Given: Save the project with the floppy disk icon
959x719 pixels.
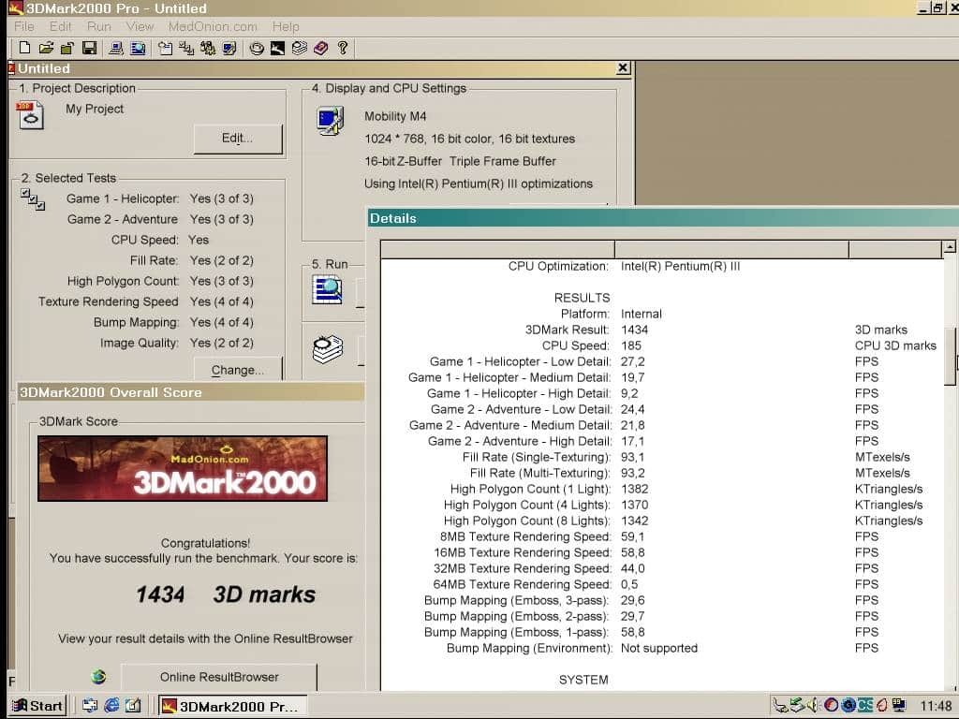Looking at the screenshot, I should point(89,48).
